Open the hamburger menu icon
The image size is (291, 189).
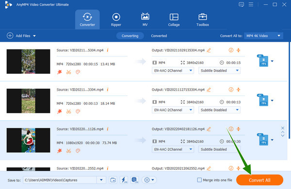click(x=251, y=4)
